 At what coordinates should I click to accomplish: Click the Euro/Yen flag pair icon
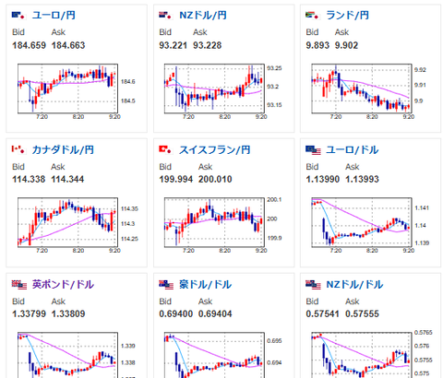tap(18, 15)
